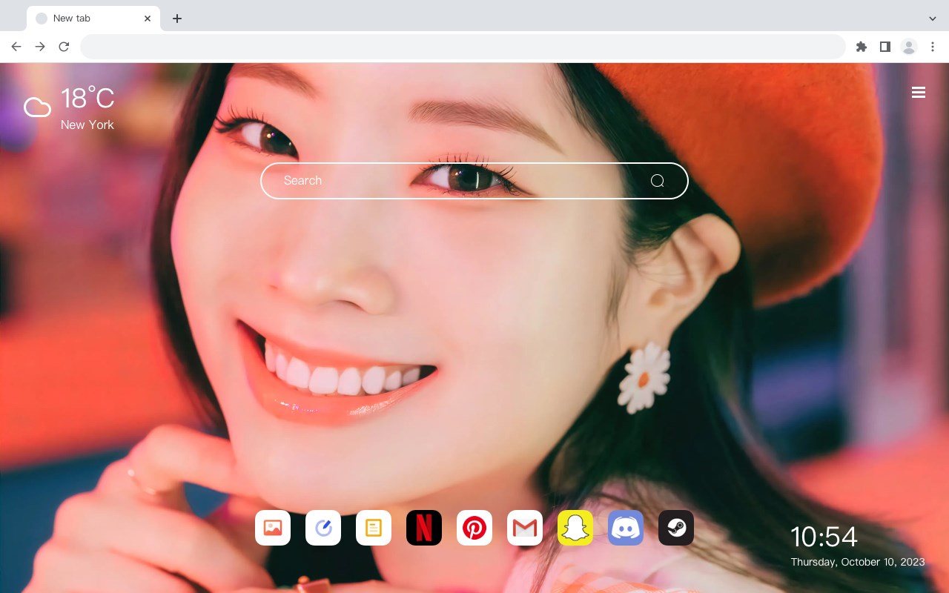This screenshot has height=593, width=949.
Task: Close the New tab tab
Action: tap(148, 19)
